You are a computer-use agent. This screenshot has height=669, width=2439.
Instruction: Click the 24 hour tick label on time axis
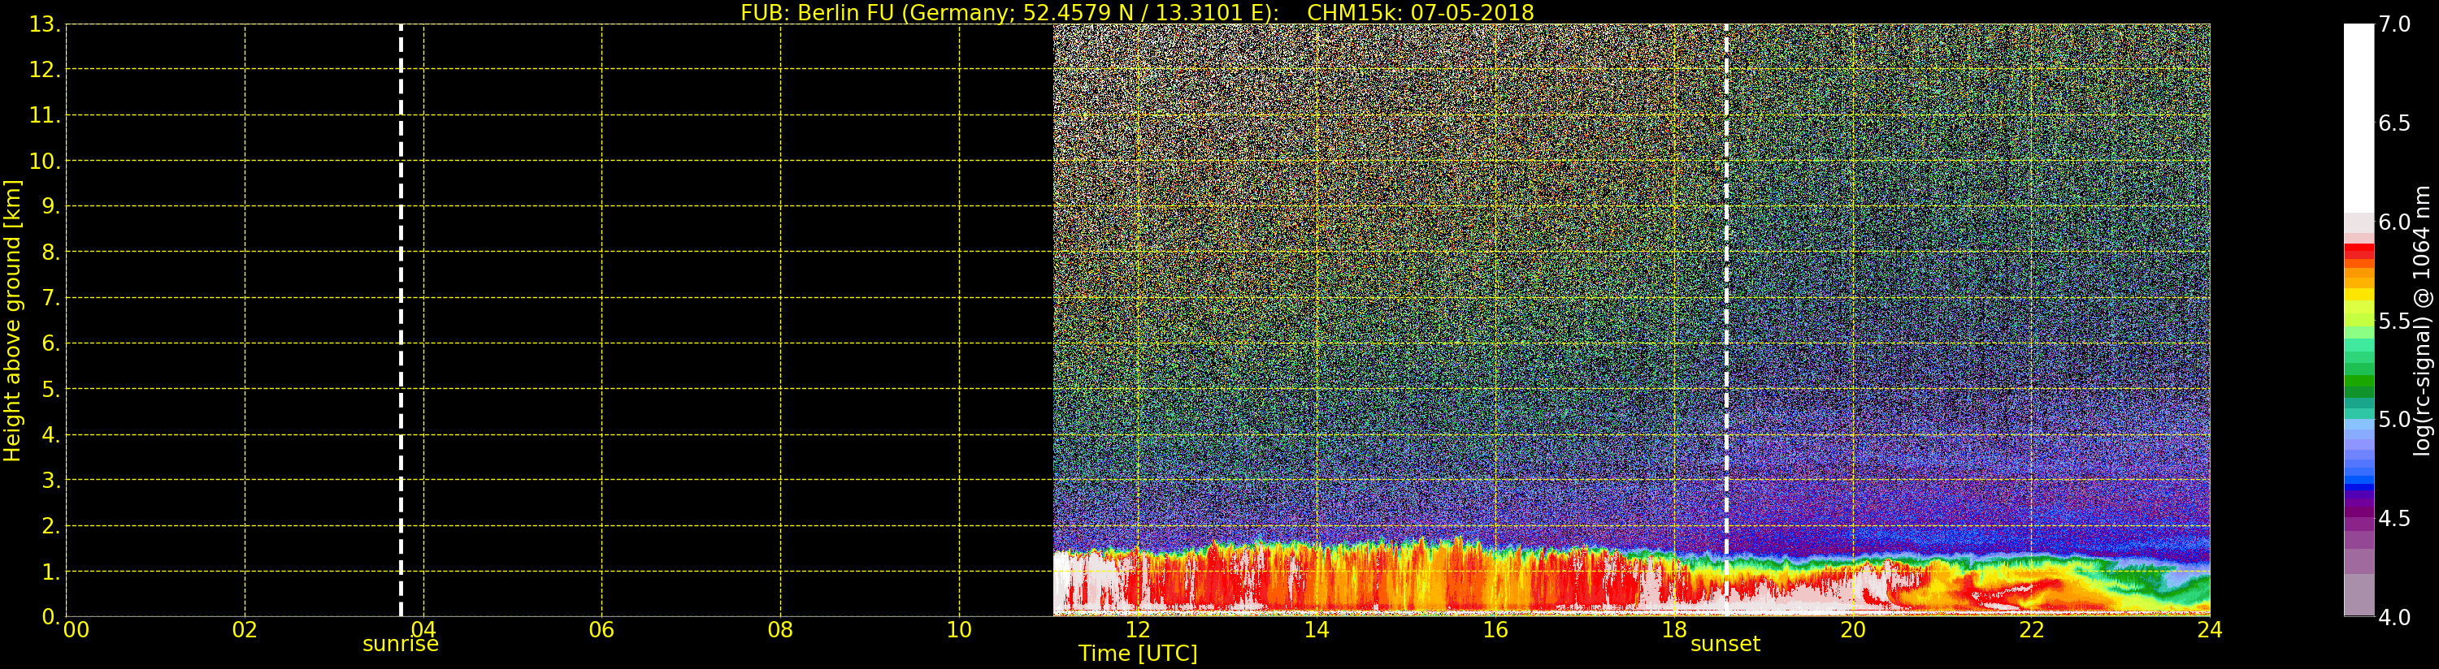tap(2209, 630)
